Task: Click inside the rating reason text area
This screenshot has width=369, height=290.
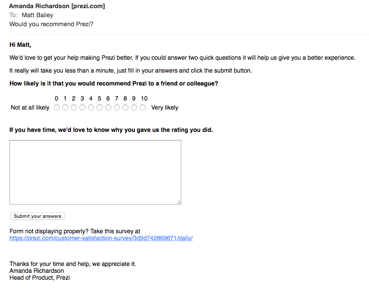Action: coord(95,172)
